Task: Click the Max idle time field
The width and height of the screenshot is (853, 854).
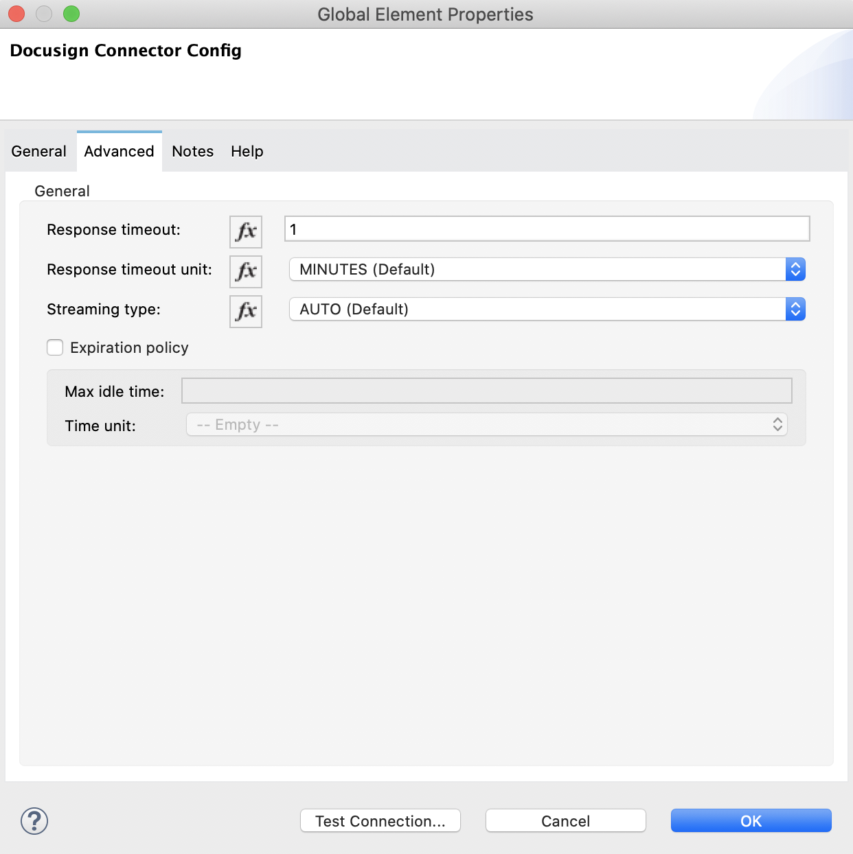Action: (x=487, y=391)
